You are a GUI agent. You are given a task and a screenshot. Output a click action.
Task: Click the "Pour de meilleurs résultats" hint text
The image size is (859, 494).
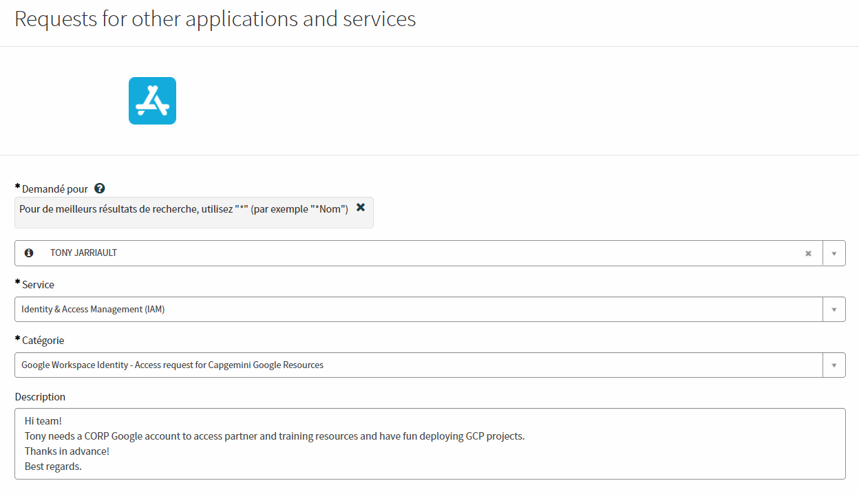point(184,209)
